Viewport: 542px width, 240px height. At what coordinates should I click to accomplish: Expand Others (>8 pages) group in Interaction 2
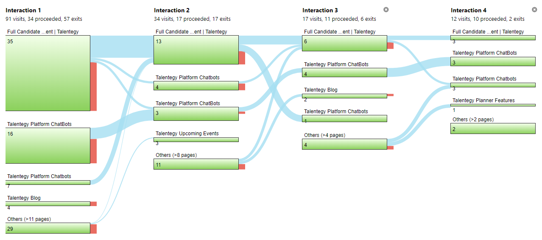pyautogui.click(x=196, y=164)
